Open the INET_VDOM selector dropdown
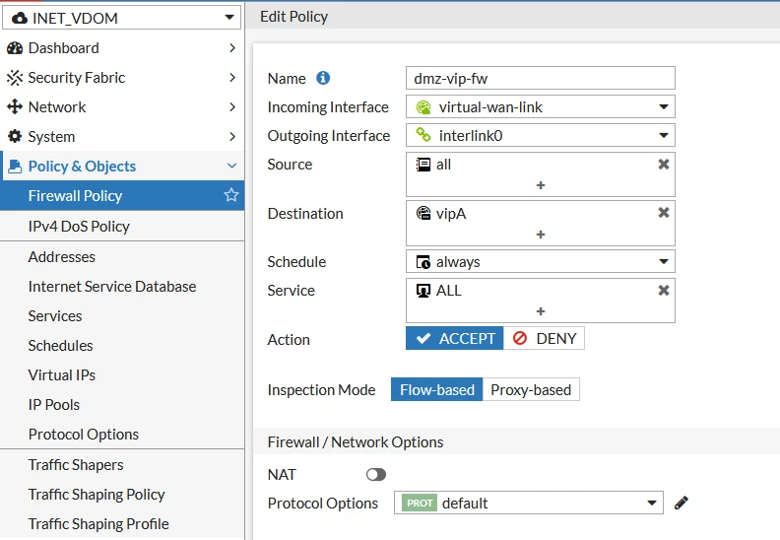This screenshot has width=780, height=540. click(x=121, y=18)
